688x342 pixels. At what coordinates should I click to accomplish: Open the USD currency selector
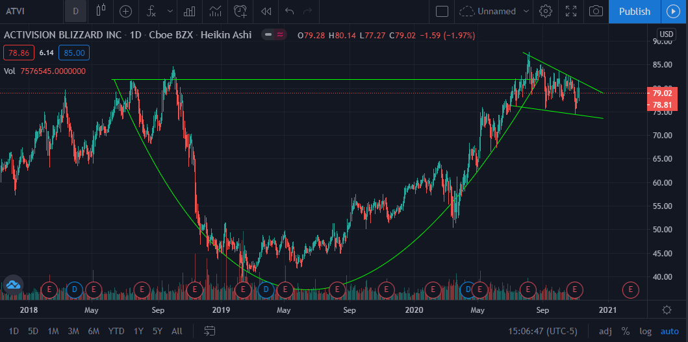[666, 34]
